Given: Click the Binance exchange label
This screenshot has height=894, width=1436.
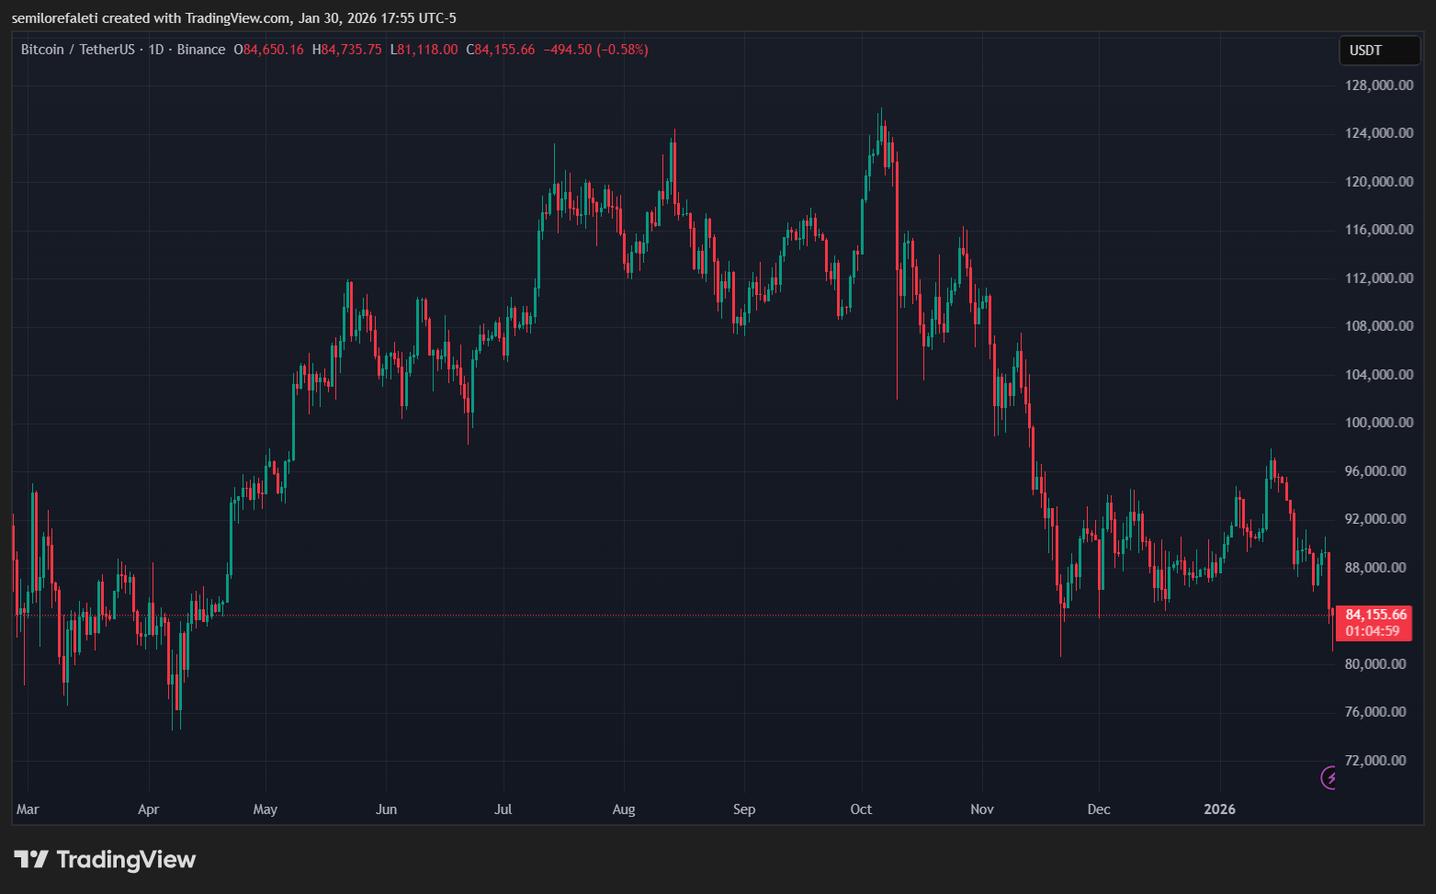Looking at the screenshot, I should (201, 50).
